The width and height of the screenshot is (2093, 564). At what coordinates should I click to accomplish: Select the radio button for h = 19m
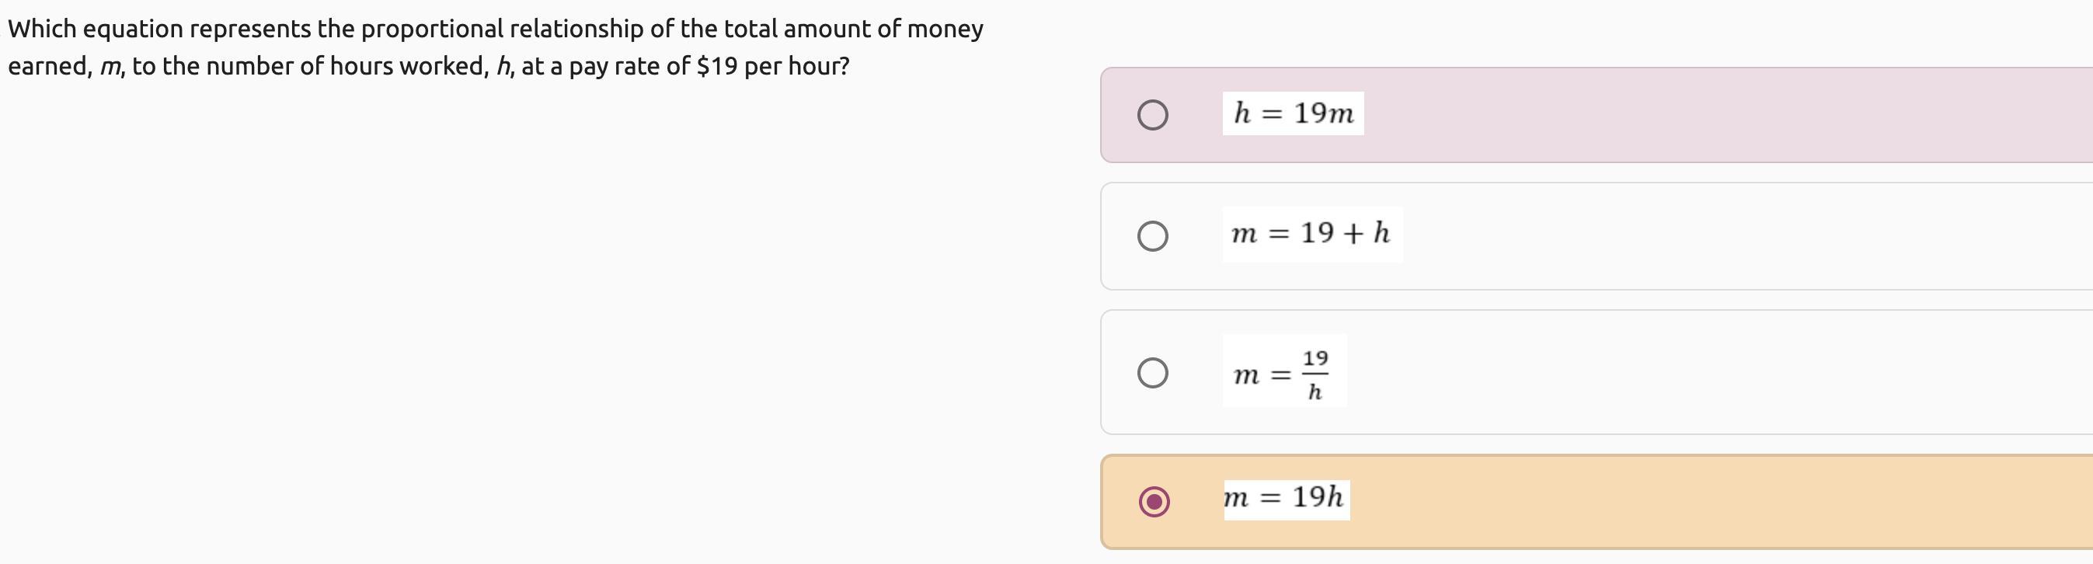[x=1152, y=115]
